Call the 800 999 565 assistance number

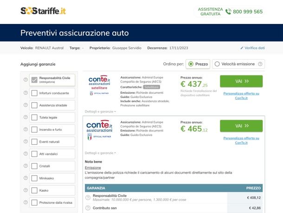pyautogui.click(x=248, y=12)
